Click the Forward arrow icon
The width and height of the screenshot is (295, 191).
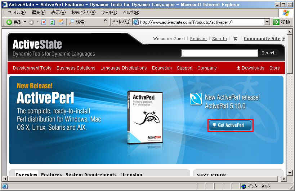(31, 22)
